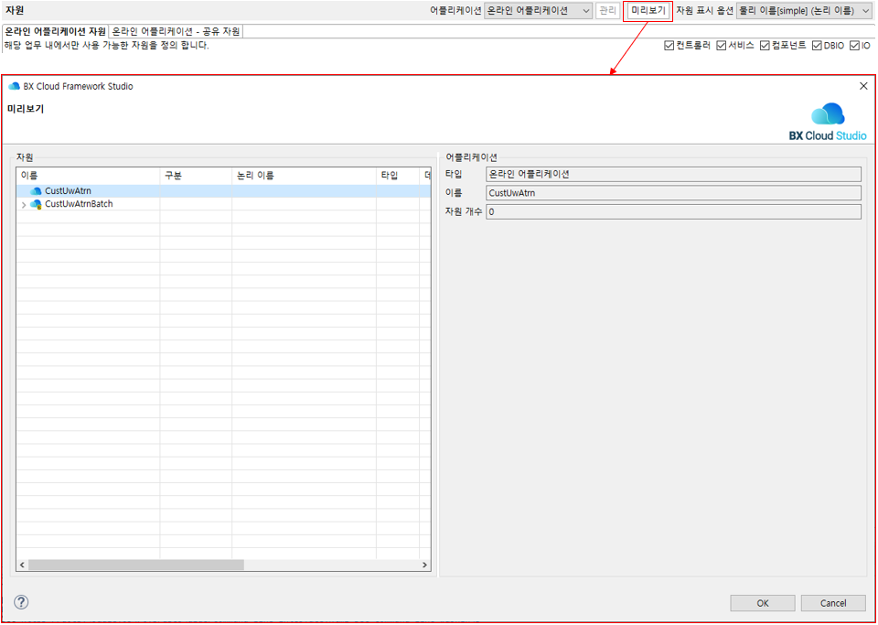Uncheck the 컴포넌트 option

tap(763, 43)
